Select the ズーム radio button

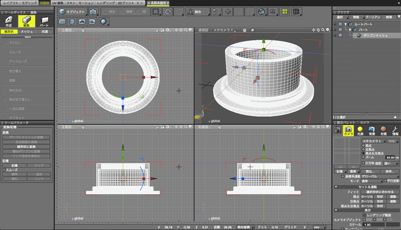[363, 157]
